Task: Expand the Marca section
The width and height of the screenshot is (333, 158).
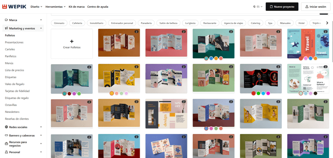Action: 41,20
